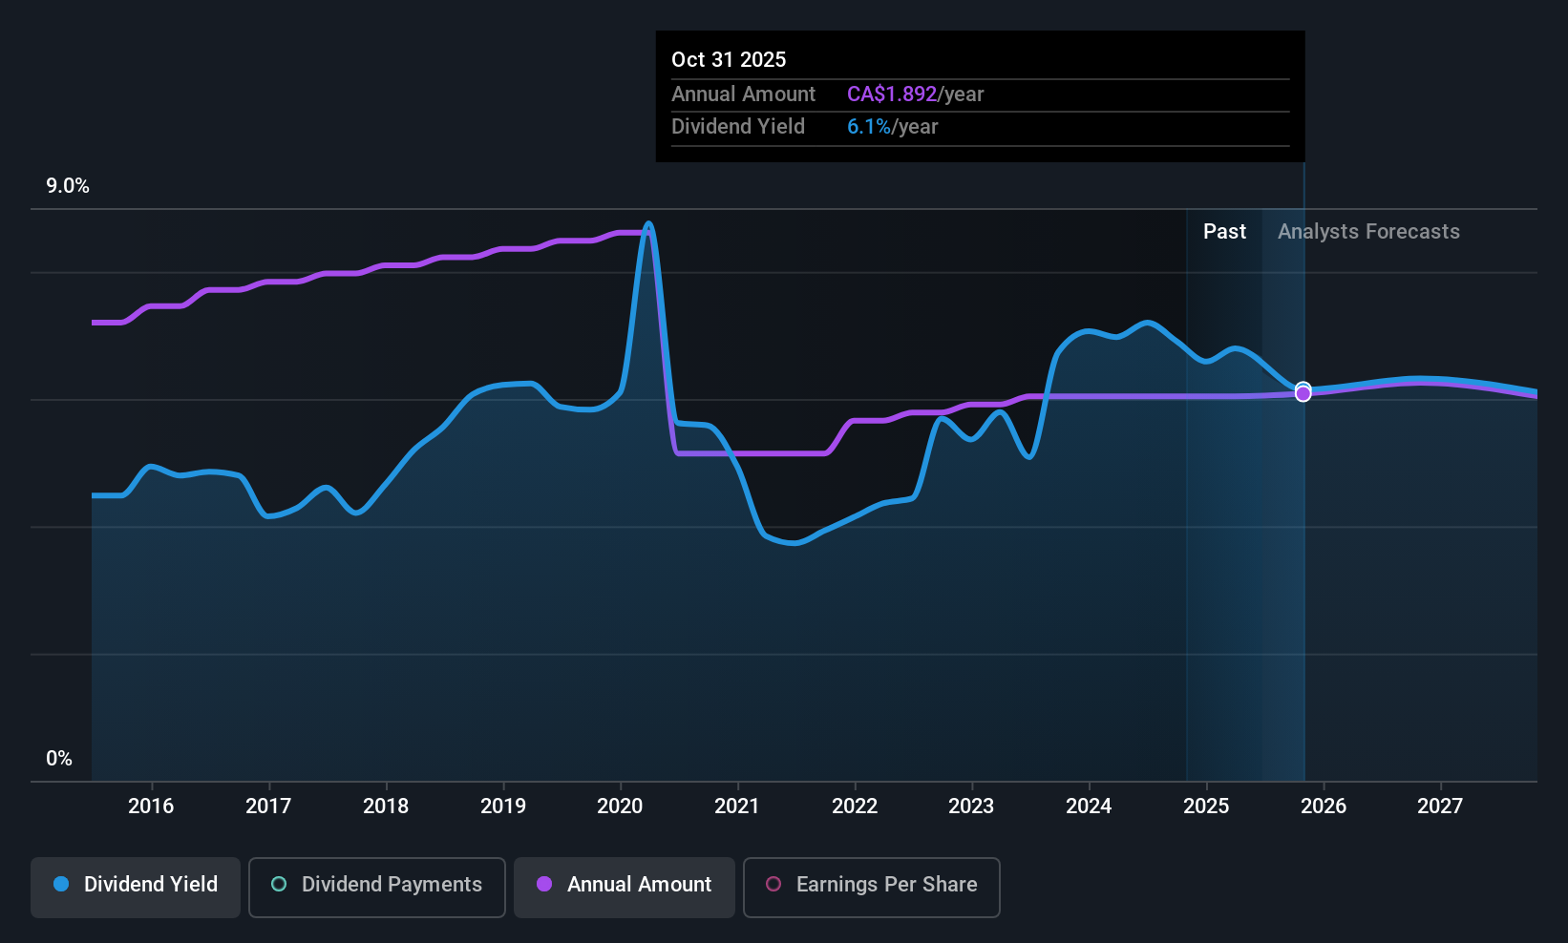Toggle the Dividend Yield series

[x=136, y=888]
